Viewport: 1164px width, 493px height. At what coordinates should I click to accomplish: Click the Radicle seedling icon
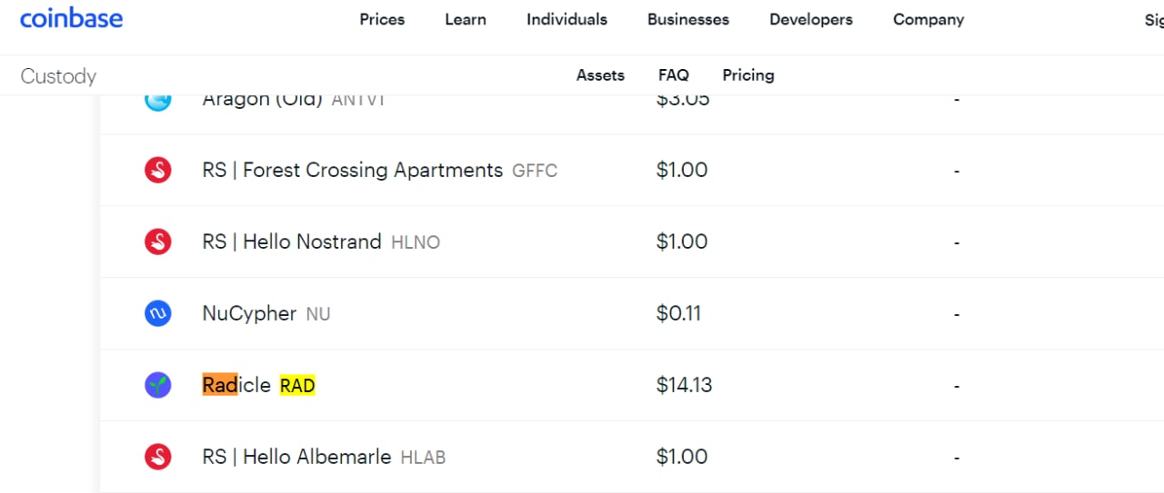point(158,385)
